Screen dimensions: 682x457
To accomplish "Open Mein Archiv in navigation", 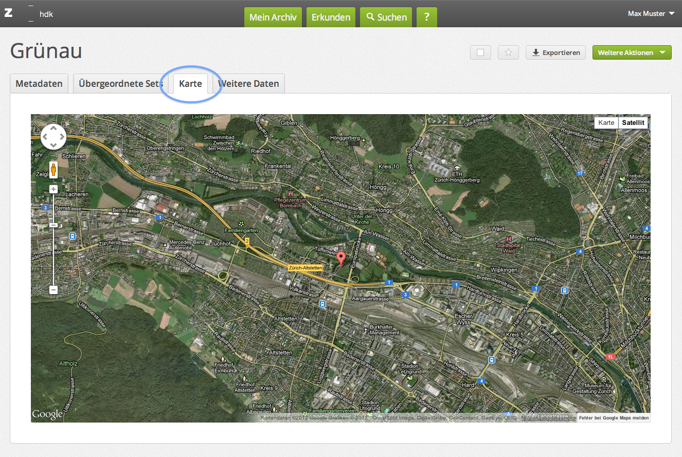I will pyautogui.click(x=273, y=17).
